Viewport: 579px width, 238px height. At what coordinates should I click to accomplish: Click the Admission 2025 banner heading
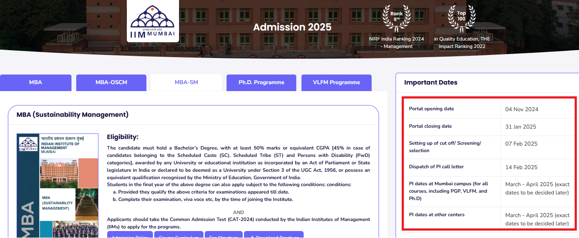pos(292,27)
